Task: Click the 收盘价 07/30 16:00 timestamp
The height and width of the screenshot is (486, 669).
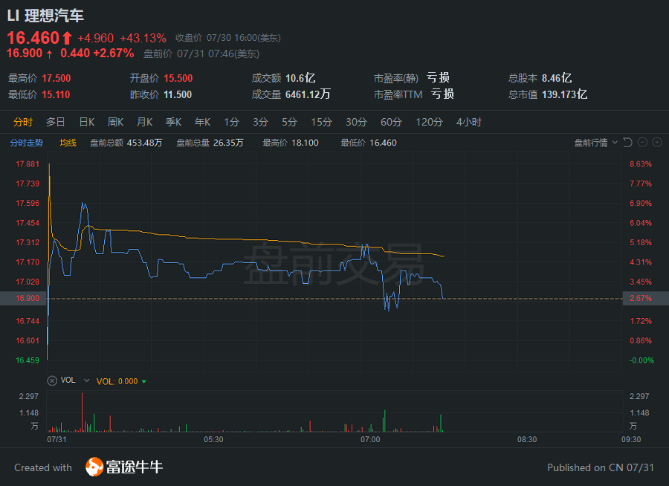Action: tap(228, 38)
